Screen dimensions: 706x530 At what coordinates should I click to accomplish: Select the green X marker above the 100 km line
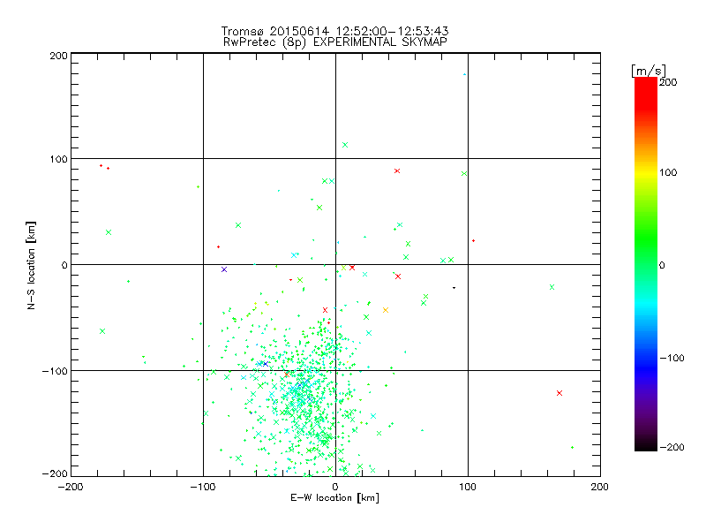345,145
